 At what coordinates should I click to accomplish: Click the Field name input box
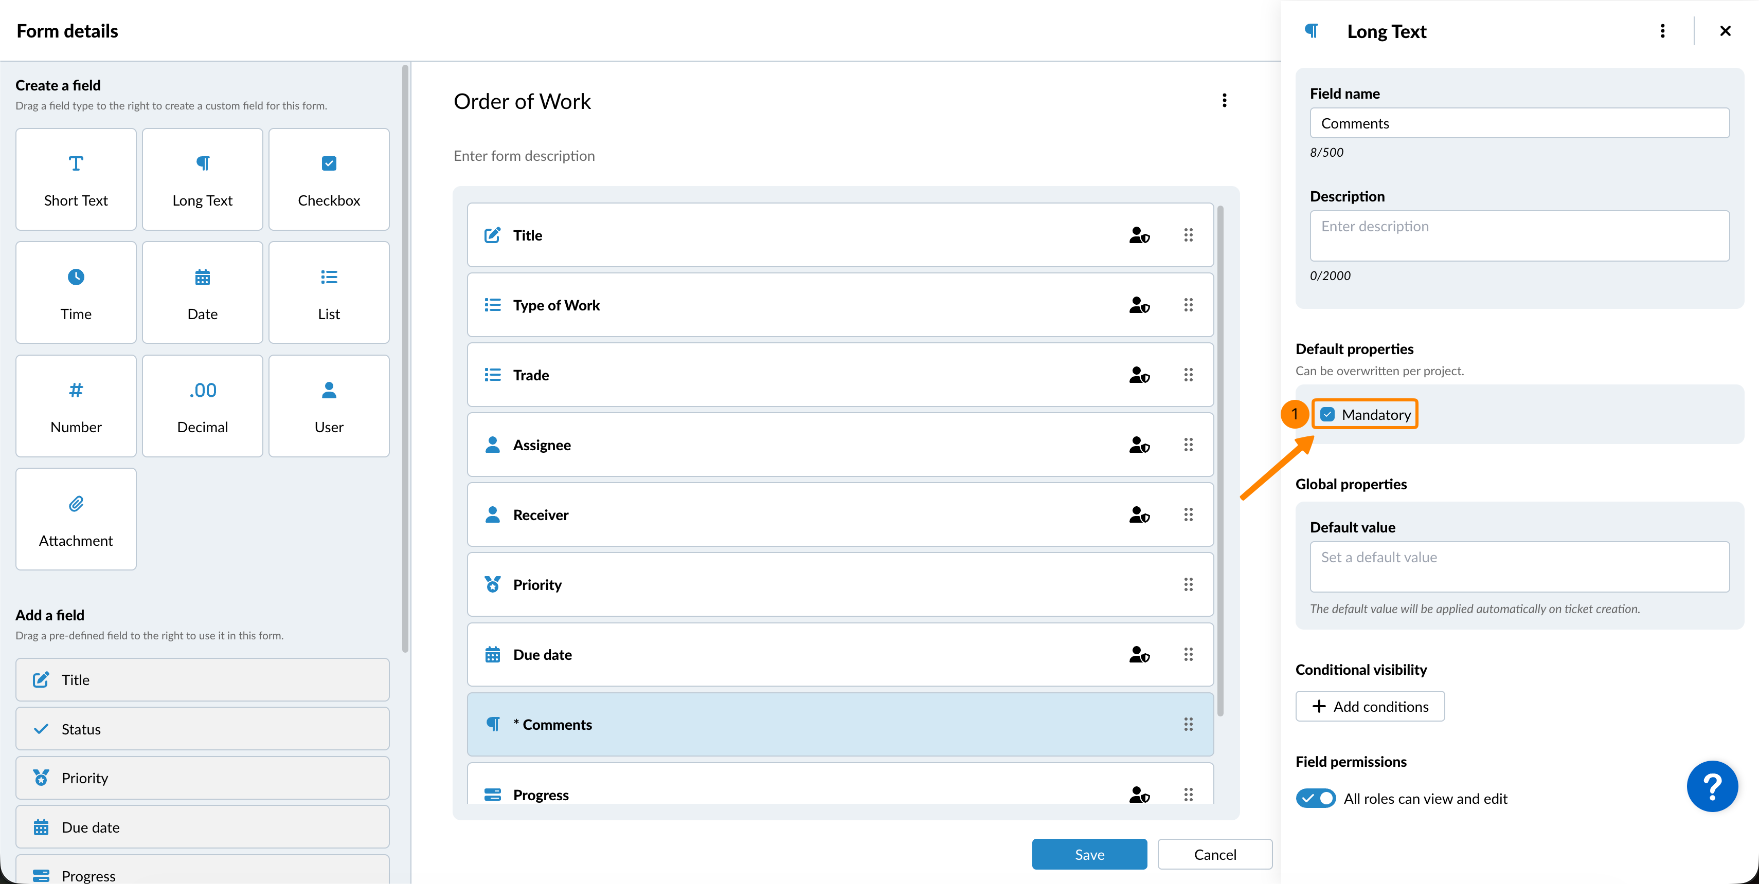(1519, 123)
